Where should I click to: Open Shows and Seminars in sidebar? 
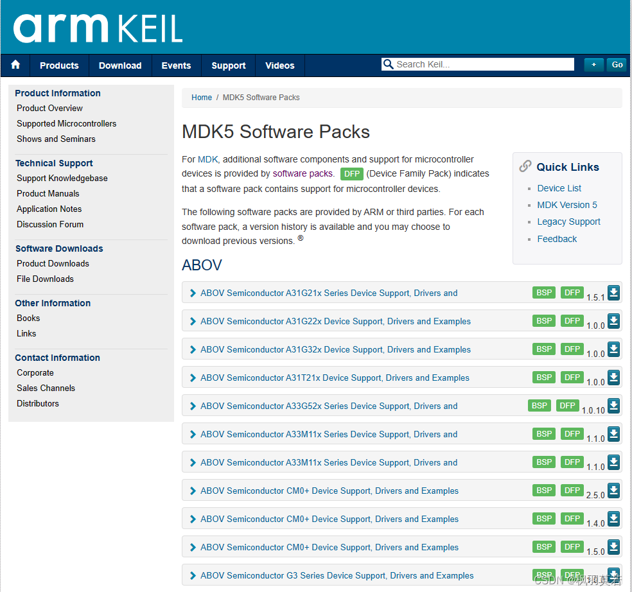tap(56, 139)
